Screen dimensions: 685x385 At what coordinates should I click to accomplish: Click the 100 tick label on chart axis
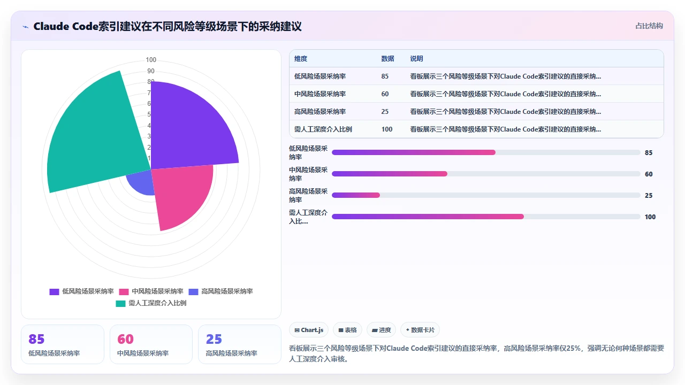point(151,60)
